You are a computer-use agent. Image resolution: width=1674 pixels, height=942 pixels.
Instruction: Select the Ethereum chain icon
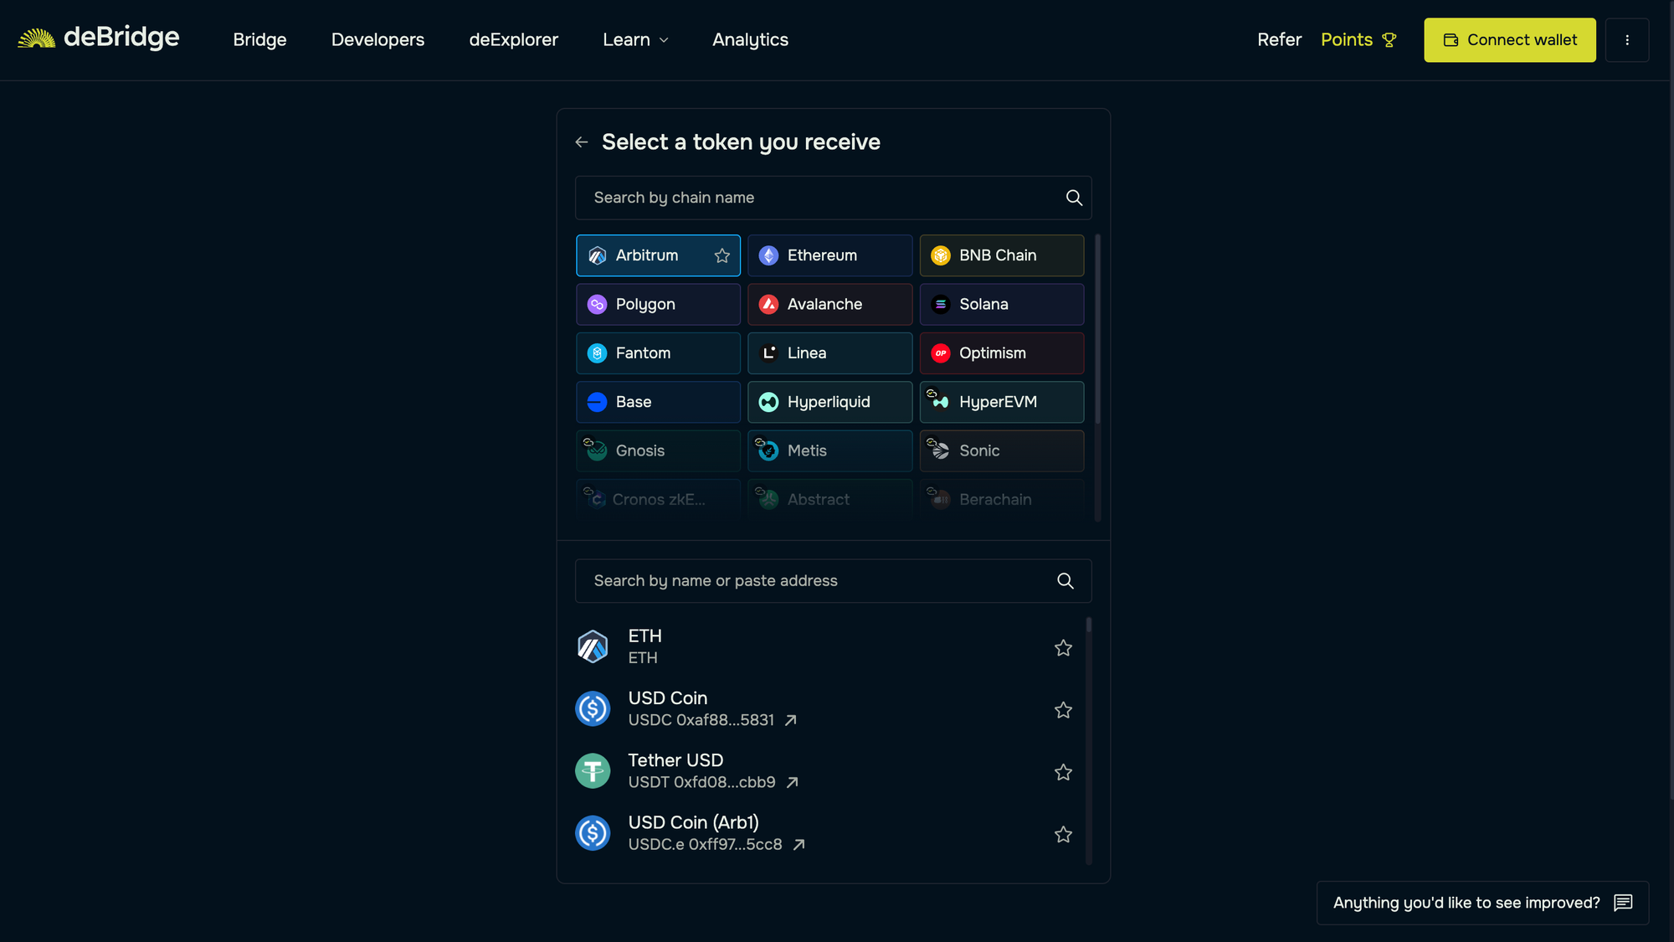coord(768,255)
